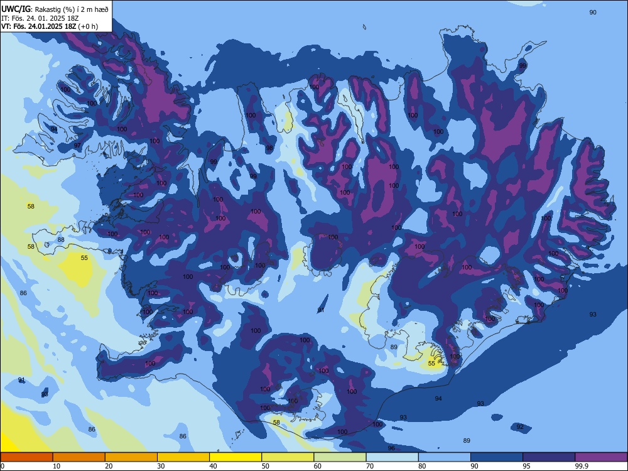Click the legend tick label '10'
This screenshot has height=471, width=628.
pyautogui.click(x=57, y=466)
